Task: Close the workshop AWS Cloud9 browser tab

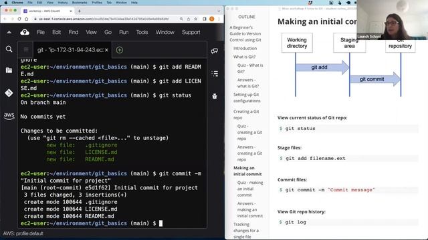Action: click(71, 11)
